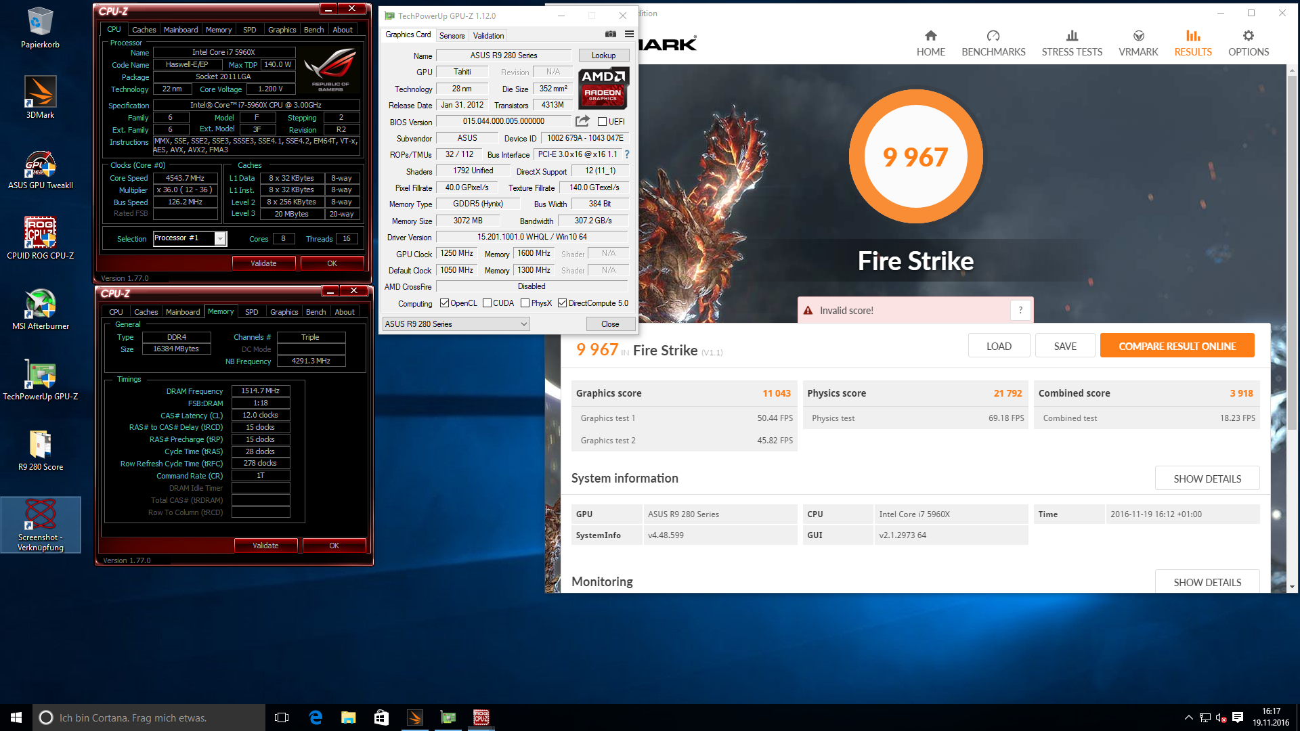Open the Windows Start menu
The image size is (1300, 731).
(16, 717)
